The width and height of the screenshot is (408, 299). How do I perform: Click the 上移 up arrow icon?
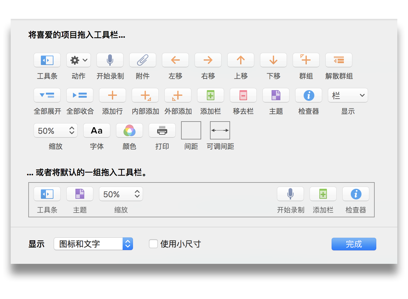tap(241, 60)
